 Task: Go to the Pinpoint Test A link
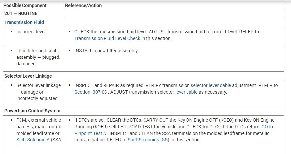90,133
